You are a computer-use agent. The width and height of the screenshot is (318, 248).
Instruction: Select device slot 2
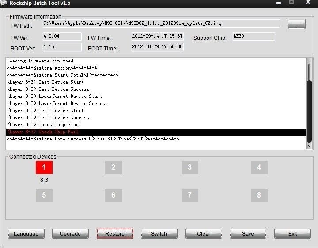(114, 167)
